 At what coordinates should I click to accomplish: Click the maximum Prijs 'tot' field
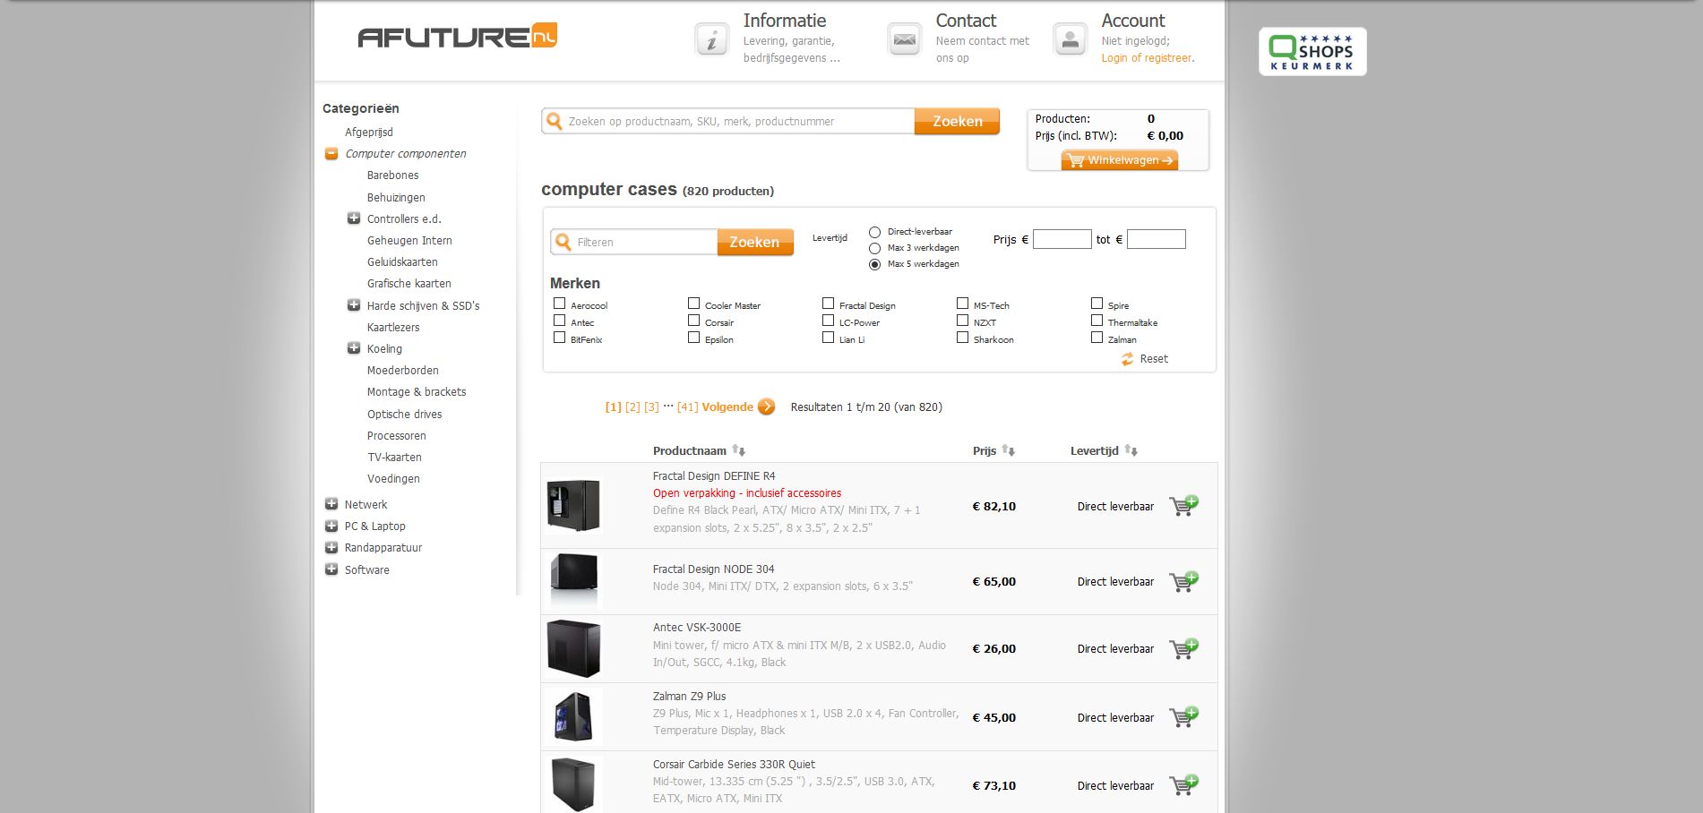1157,239
